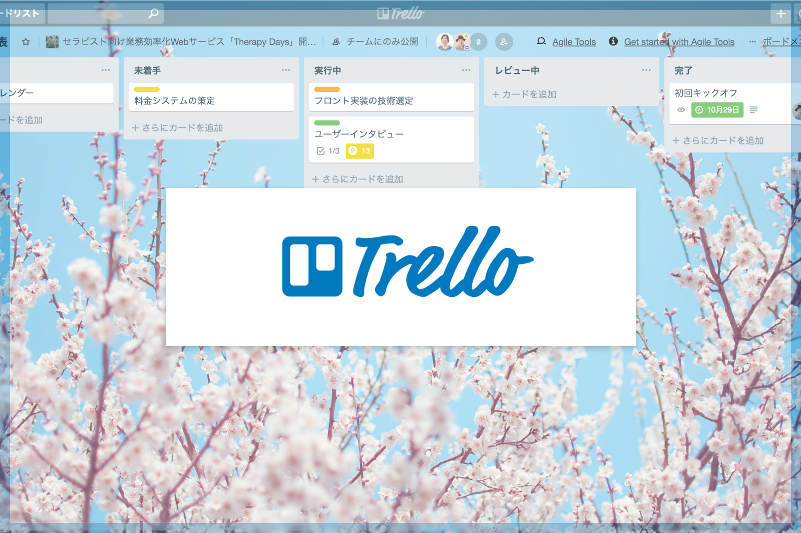Add another card to 未着手 list
This screenshot has height=533, width=801.
click(x=177, y=127)
